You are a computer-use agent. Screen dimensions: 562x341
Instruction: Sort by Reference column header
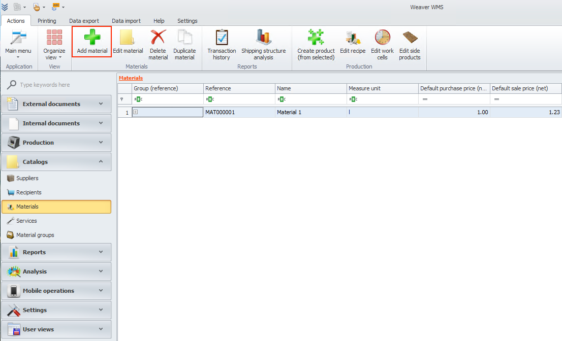tap(239, 88)
